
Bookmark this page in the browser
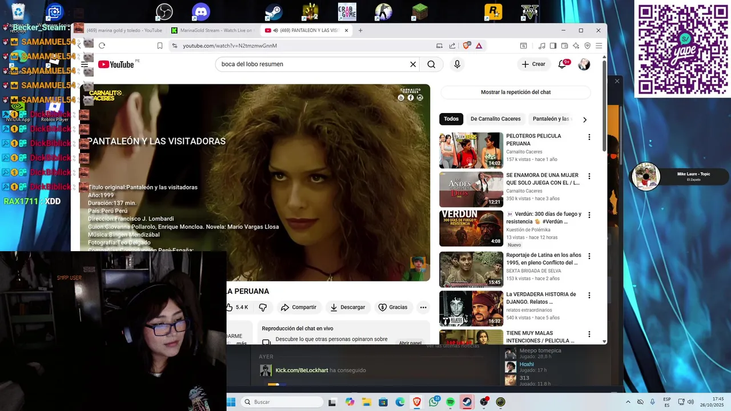[160, 46]
